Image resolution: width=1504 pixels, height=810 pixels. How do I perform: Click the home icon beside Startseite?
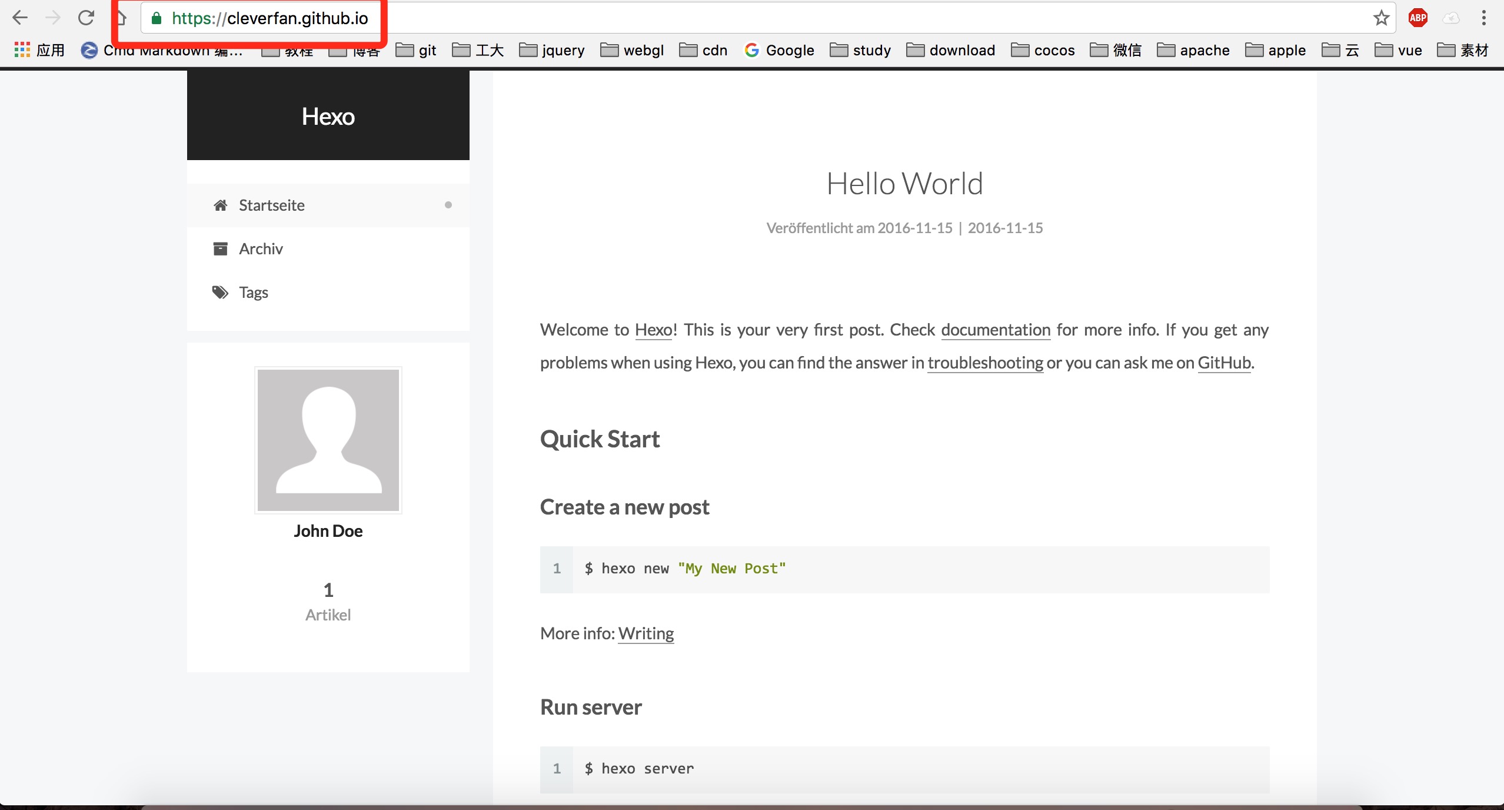click(221, 205)
